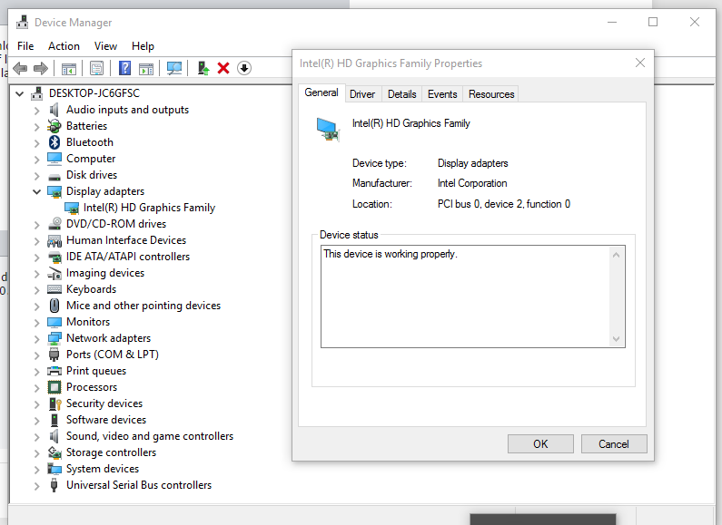Click the Print queues printer icon
Viewport: 722px width, 525px height.
[x=54, y=371]
